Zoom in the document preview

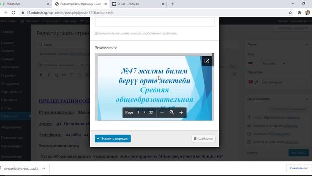pos(181,113)
